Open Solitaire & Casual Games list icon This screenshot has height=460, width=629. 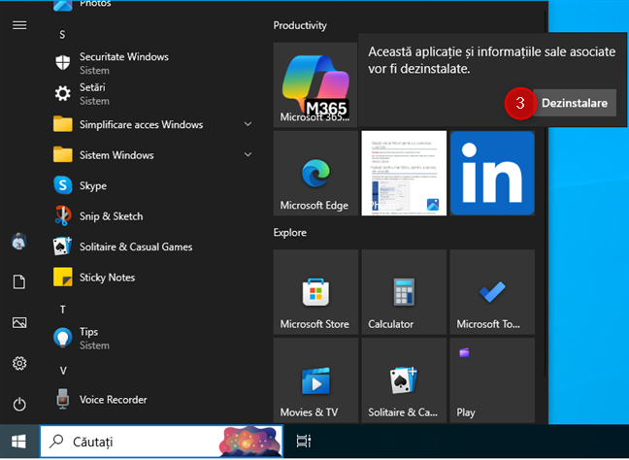(62, 246)
